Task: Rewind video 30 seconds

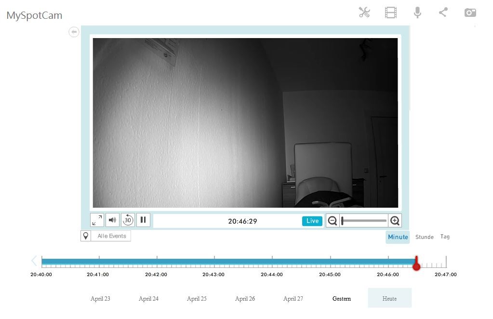Action: click(x=128, y=220)
